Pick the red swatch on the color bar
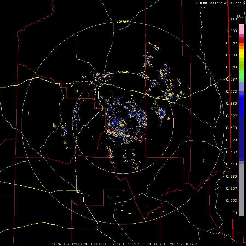The width and height of the screenshot is (246, 246). pos(241,41)
